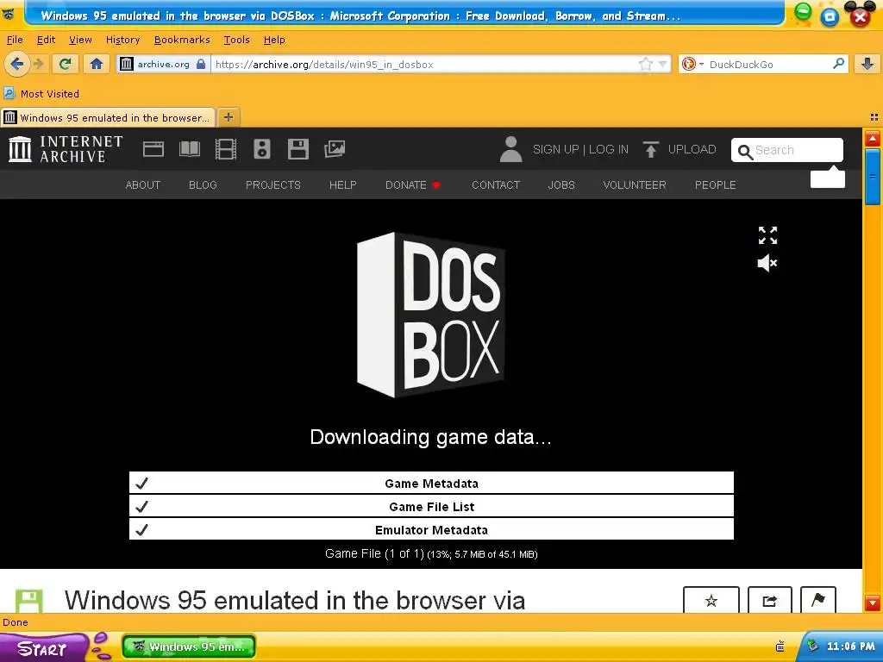883x662 pixels.
Task: Open the Audio speaker icon
Action: [262, 149]
